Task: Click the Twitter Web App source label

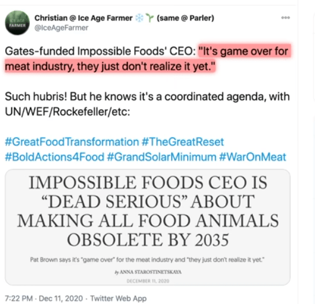Action: tap(118, 298)
